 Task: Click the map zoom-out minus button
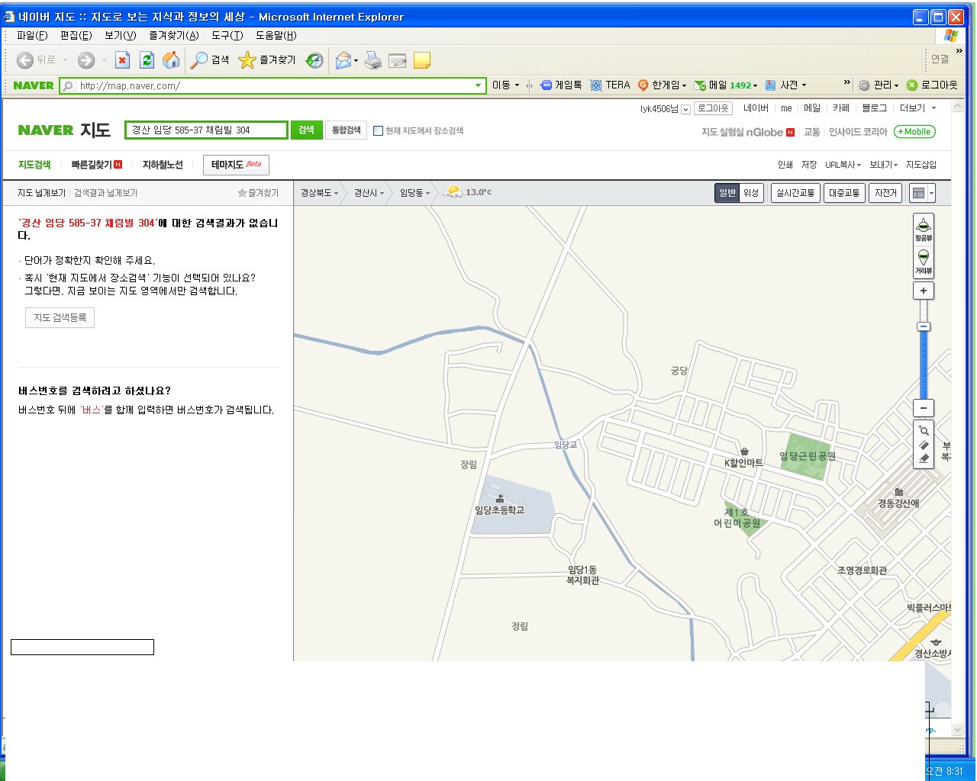click(x=923, y=408)
